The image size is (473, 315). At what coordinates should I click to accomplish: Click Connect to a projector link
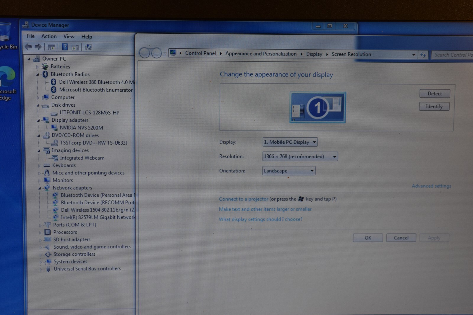pos(243,199)
